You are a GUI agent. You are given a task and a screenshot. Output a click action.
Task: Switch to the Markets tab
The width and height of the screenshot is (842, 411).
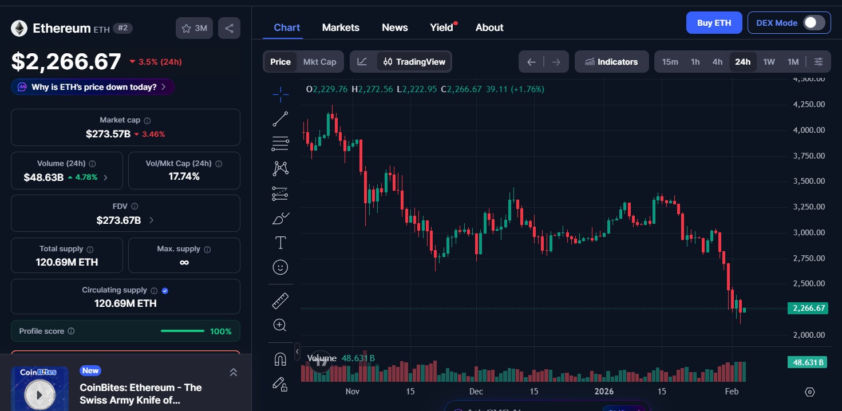click(x=341, y=27)
